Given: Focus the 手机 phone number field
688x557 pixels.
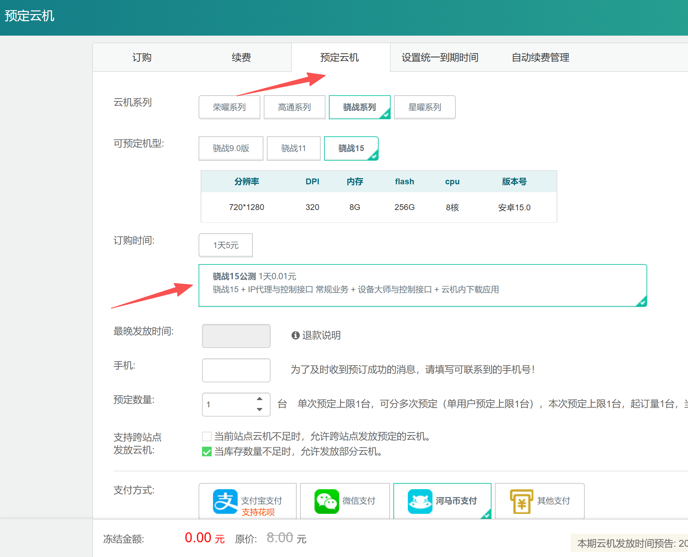Looking at the screenshot, I should tap(236, 370).
